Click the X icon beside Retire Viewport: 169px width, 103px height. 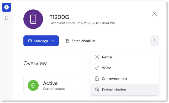click(x=97, y=57)
